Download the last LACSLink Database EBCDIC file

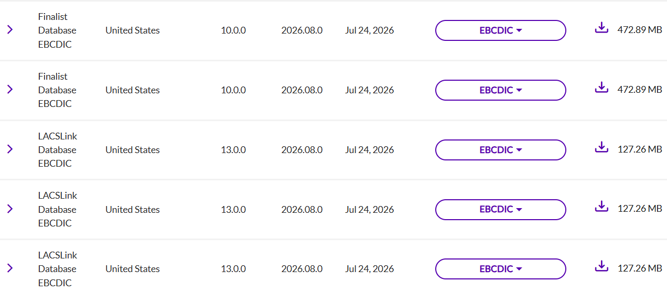(601, 266)
